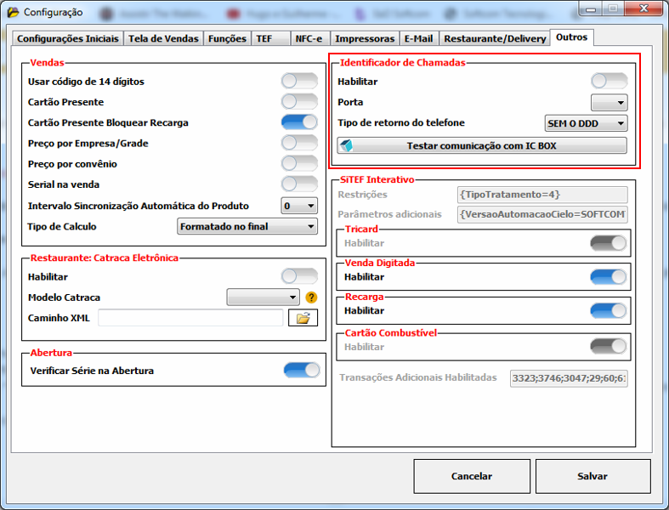Disable Cartão Presente Bloquear Recarga toggle
Viewport: 669px width, 510px height.
click(299, 122)
